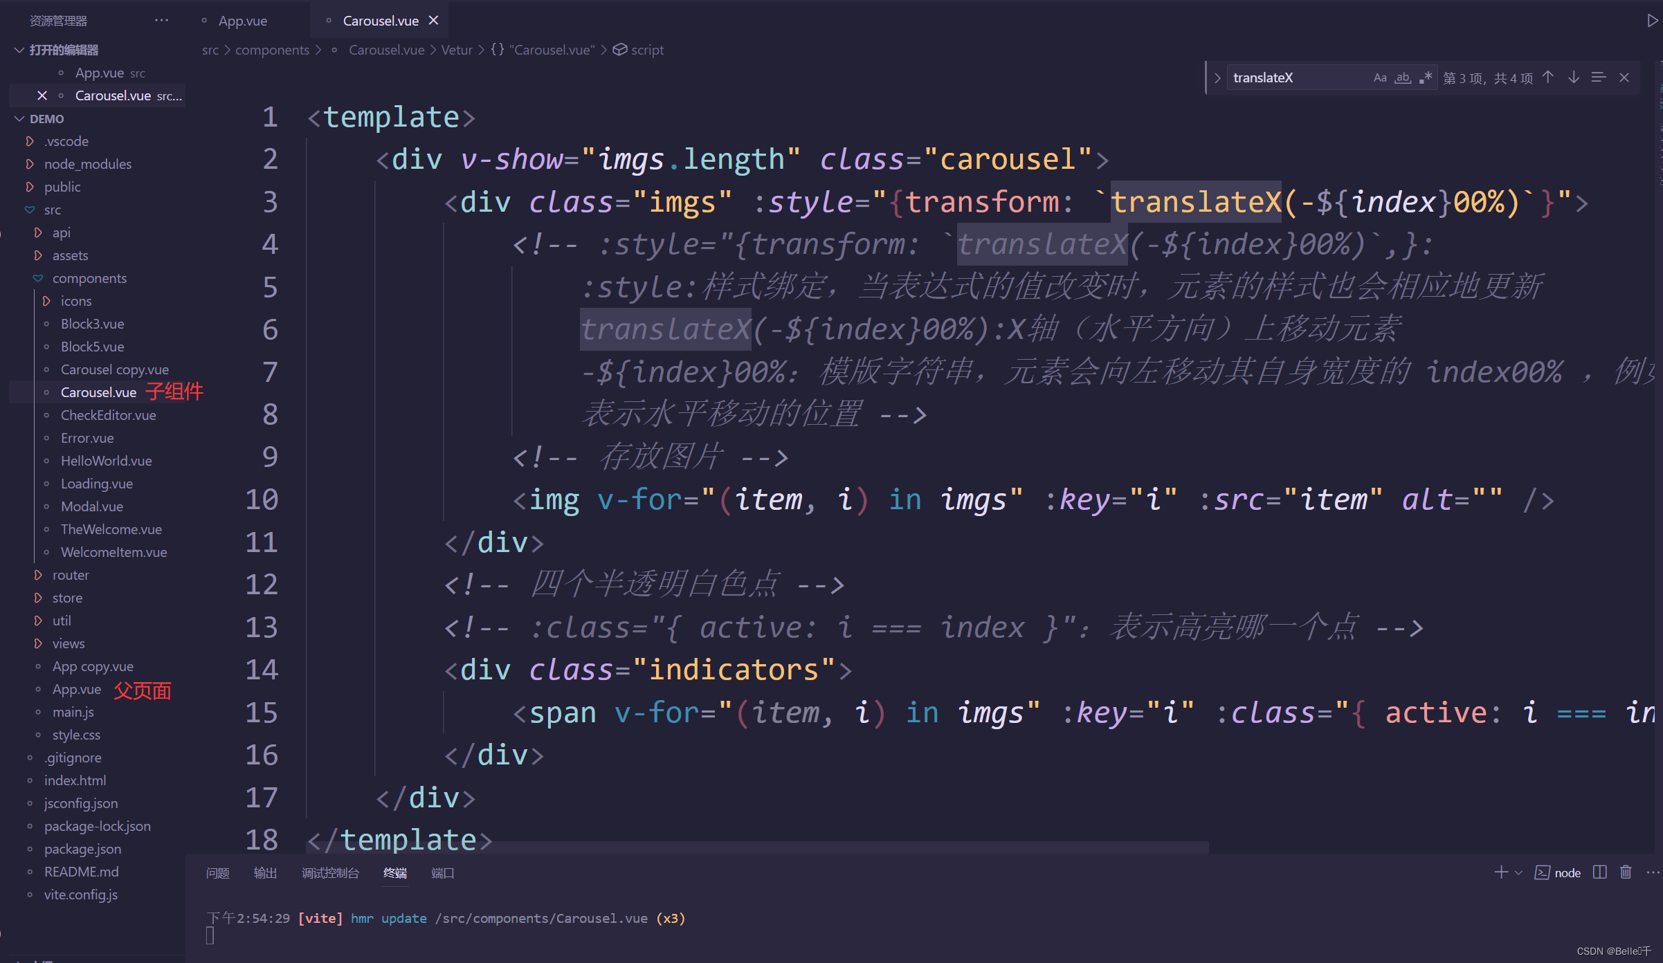Image resolution: width=1663 pixels, height=963 pixels.
Task: Click the run button at top right
Action: 1652,21
